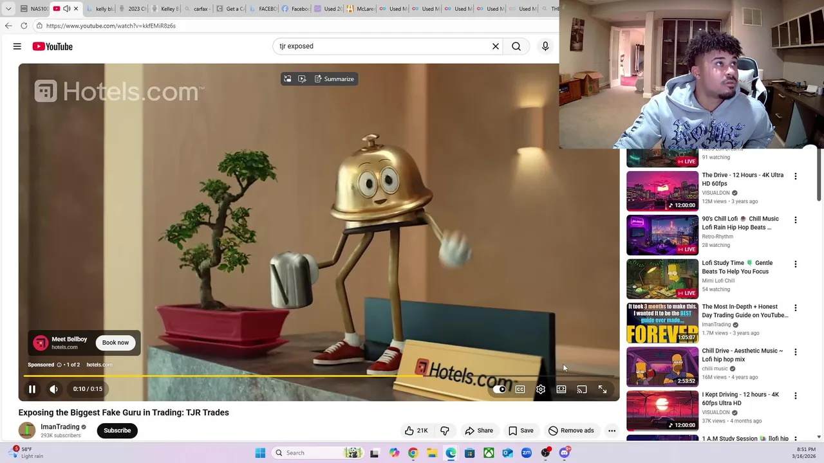This screenshot has height=463, width=824.
Task: Open 'The Most In-Depth + Honest' title
Action: [745, 311]
